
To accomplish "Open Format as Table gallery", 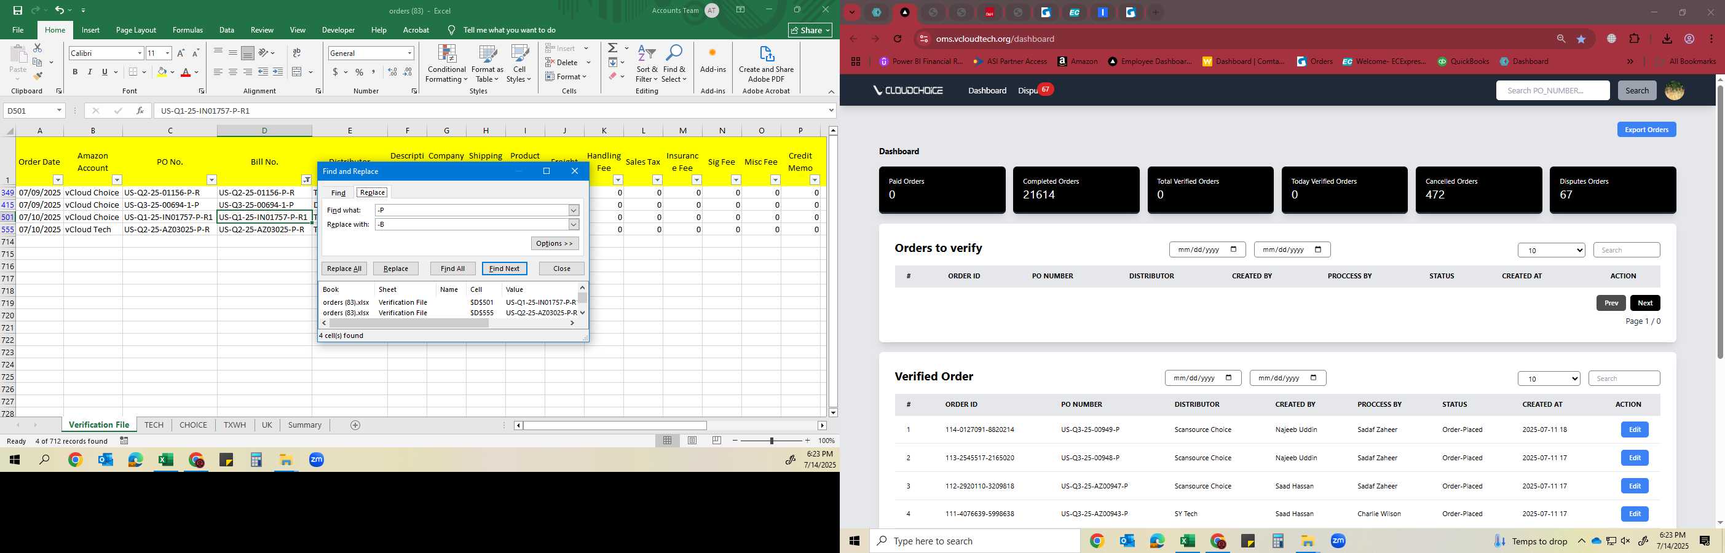I will 487,65.
